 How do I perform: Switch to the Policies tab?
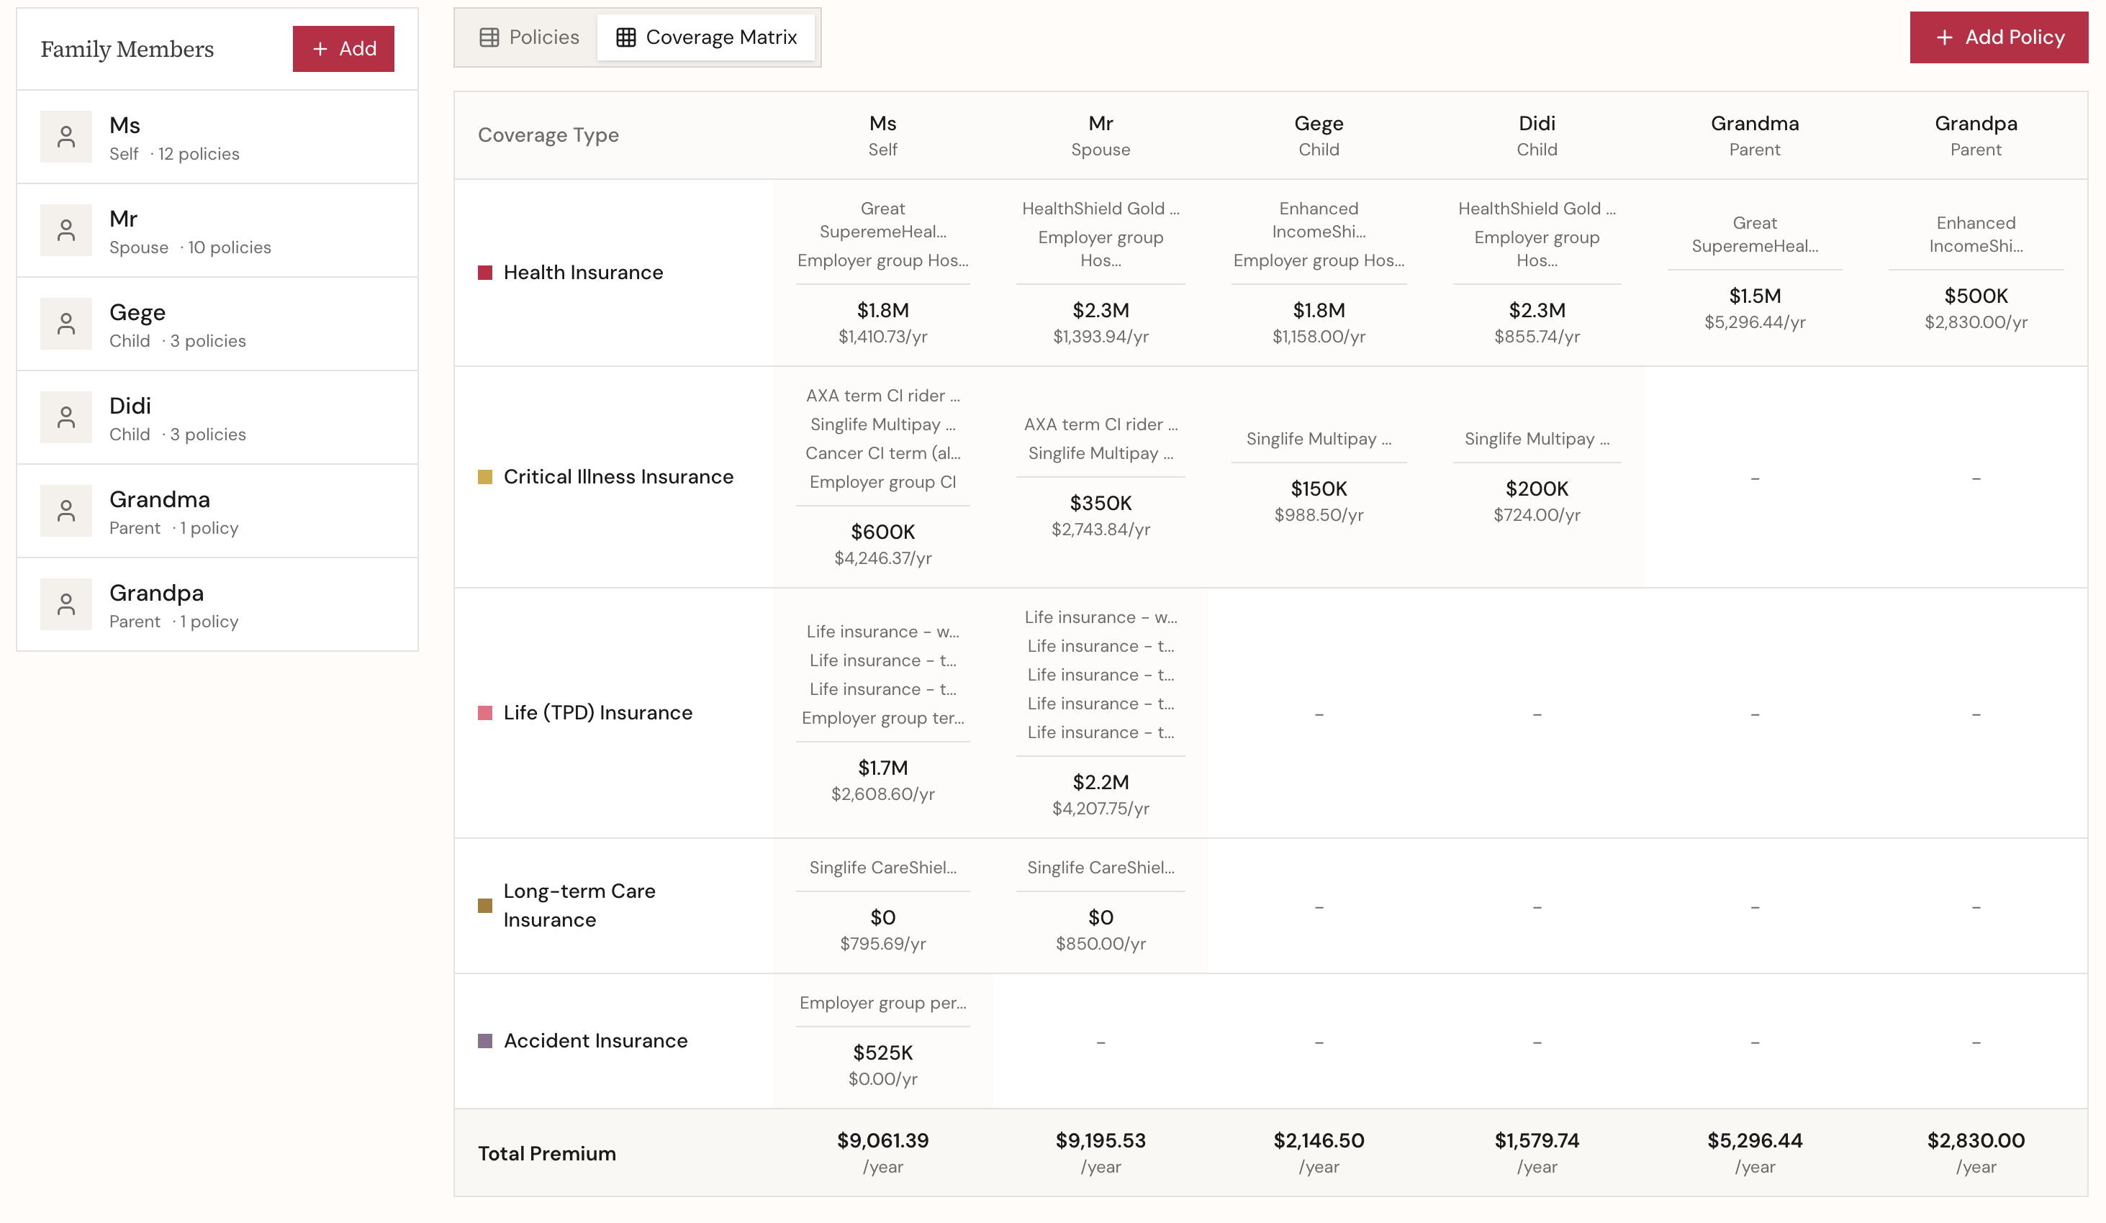528,37
